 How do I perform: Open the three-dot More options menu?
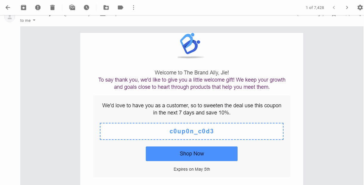point(134,7)
